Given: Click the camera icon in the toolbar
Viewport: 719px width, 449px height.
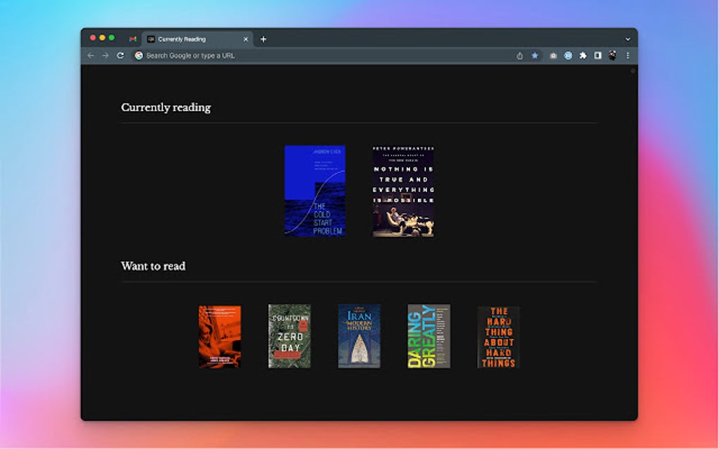Looking at the screenshot, I should tap(553, 55).
